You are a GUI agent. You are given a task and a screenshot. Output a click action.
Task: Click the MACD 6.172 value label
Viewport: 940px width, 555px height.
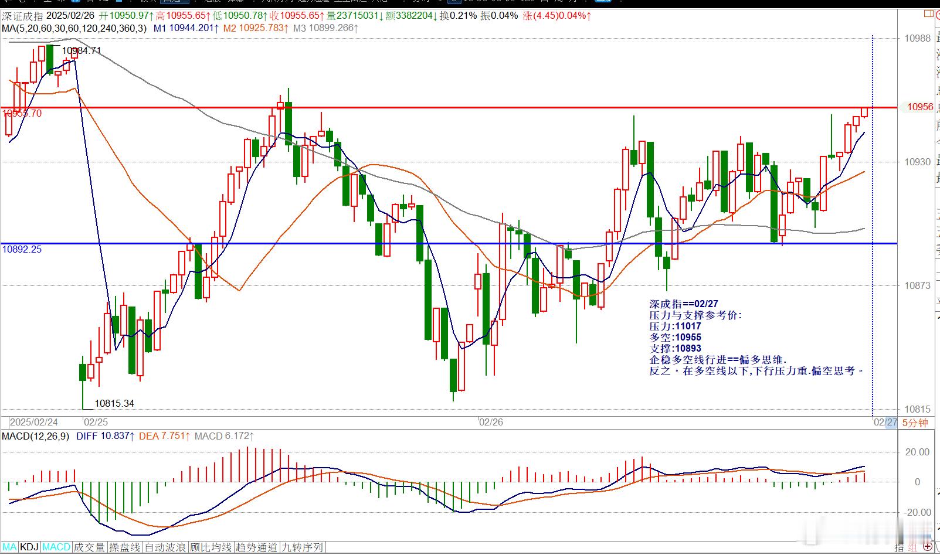tap(224, 436)
